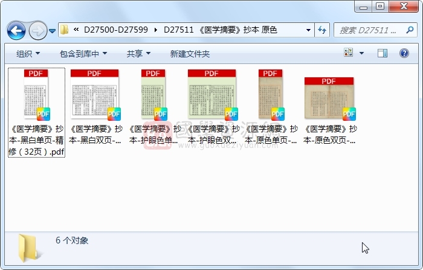Expand the hidden breadcrumb path chevrons
The width and height of the screenshot is (423, 270).
(x=76, y=30)
